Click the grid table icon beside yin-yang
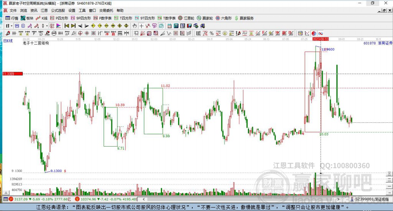The height and width of the screenshot is (211, 393). coord(300,33)
